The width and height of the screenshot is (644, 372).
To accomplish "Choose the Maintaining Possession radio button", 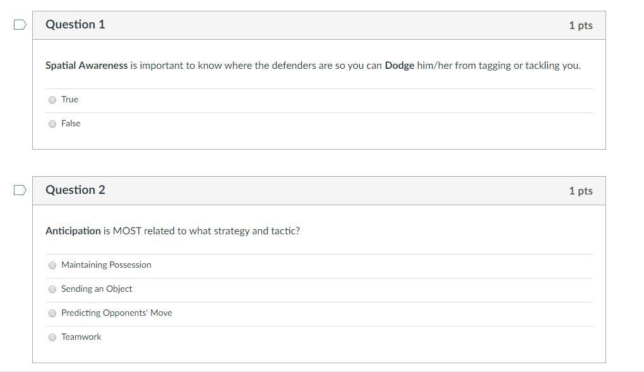I will pos(52,265).
